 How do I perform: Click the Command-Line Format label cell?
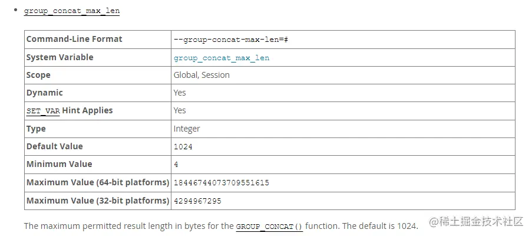pos(74,39)
